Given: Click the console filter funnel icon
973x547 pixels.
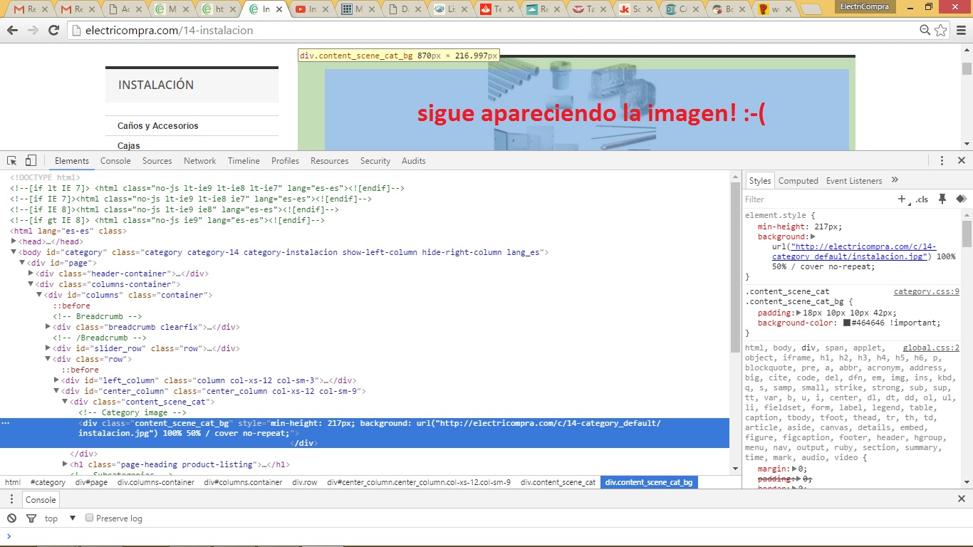Looking at the screenshot, I should [31, 518].
